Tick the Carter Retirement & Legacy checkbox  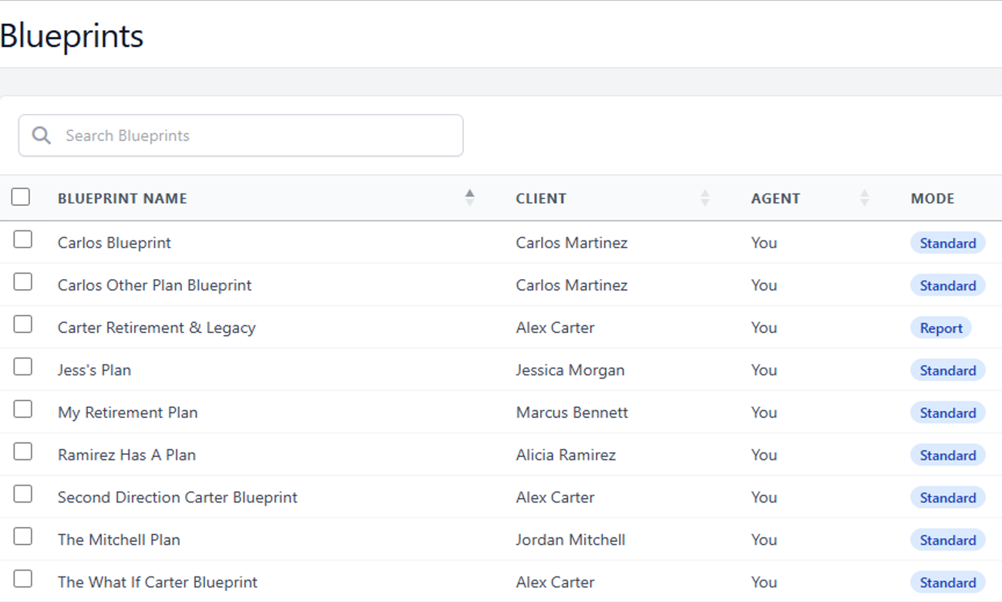[x=23, y=325]
